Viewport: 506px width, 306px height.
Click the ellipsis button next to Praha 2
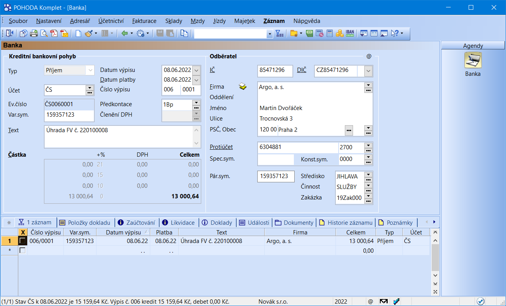coord(349,130)
